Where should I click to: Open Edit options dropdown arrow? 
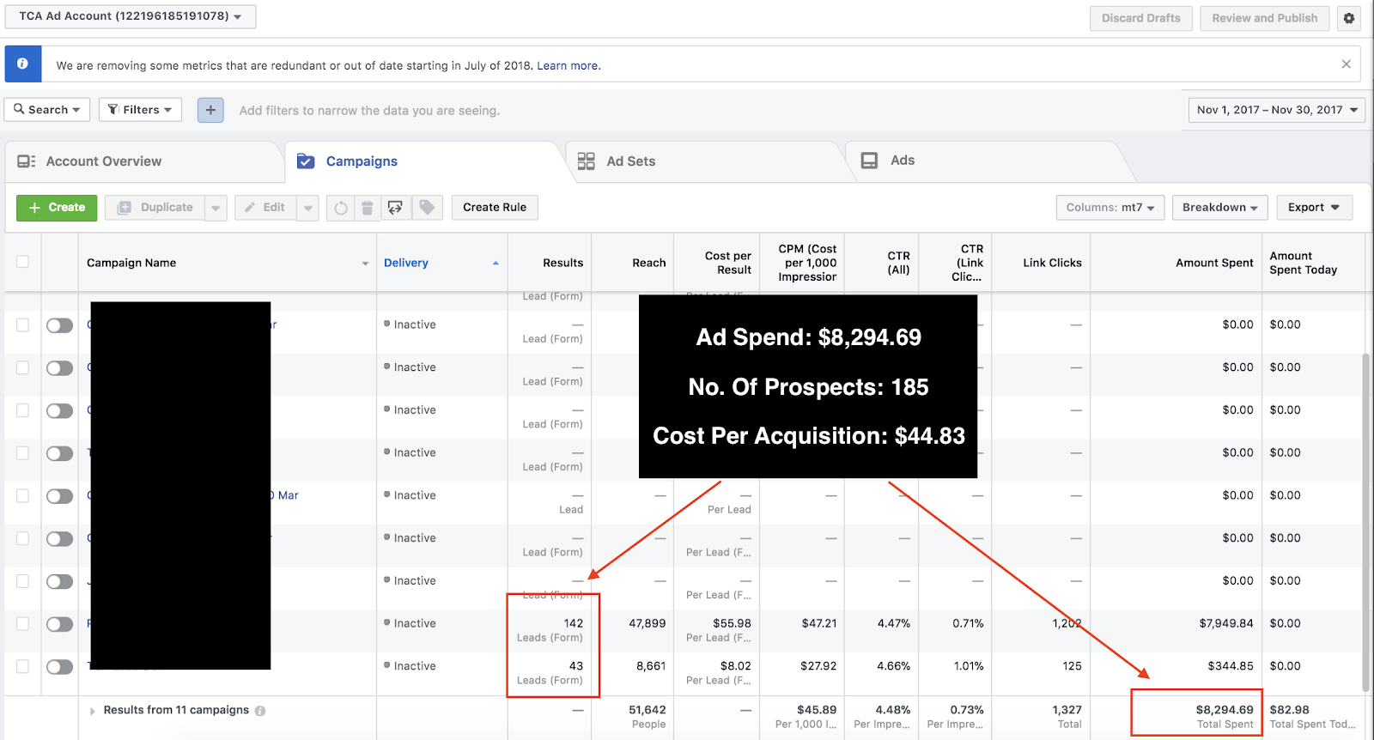click(x=307, y=208)
